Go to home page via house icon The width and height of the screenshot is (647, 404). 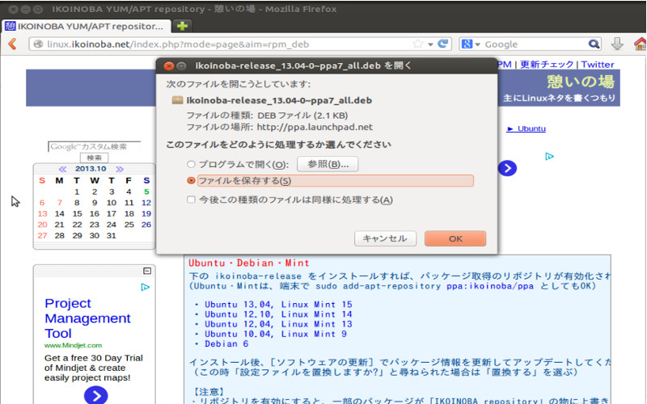click(641, 44)
